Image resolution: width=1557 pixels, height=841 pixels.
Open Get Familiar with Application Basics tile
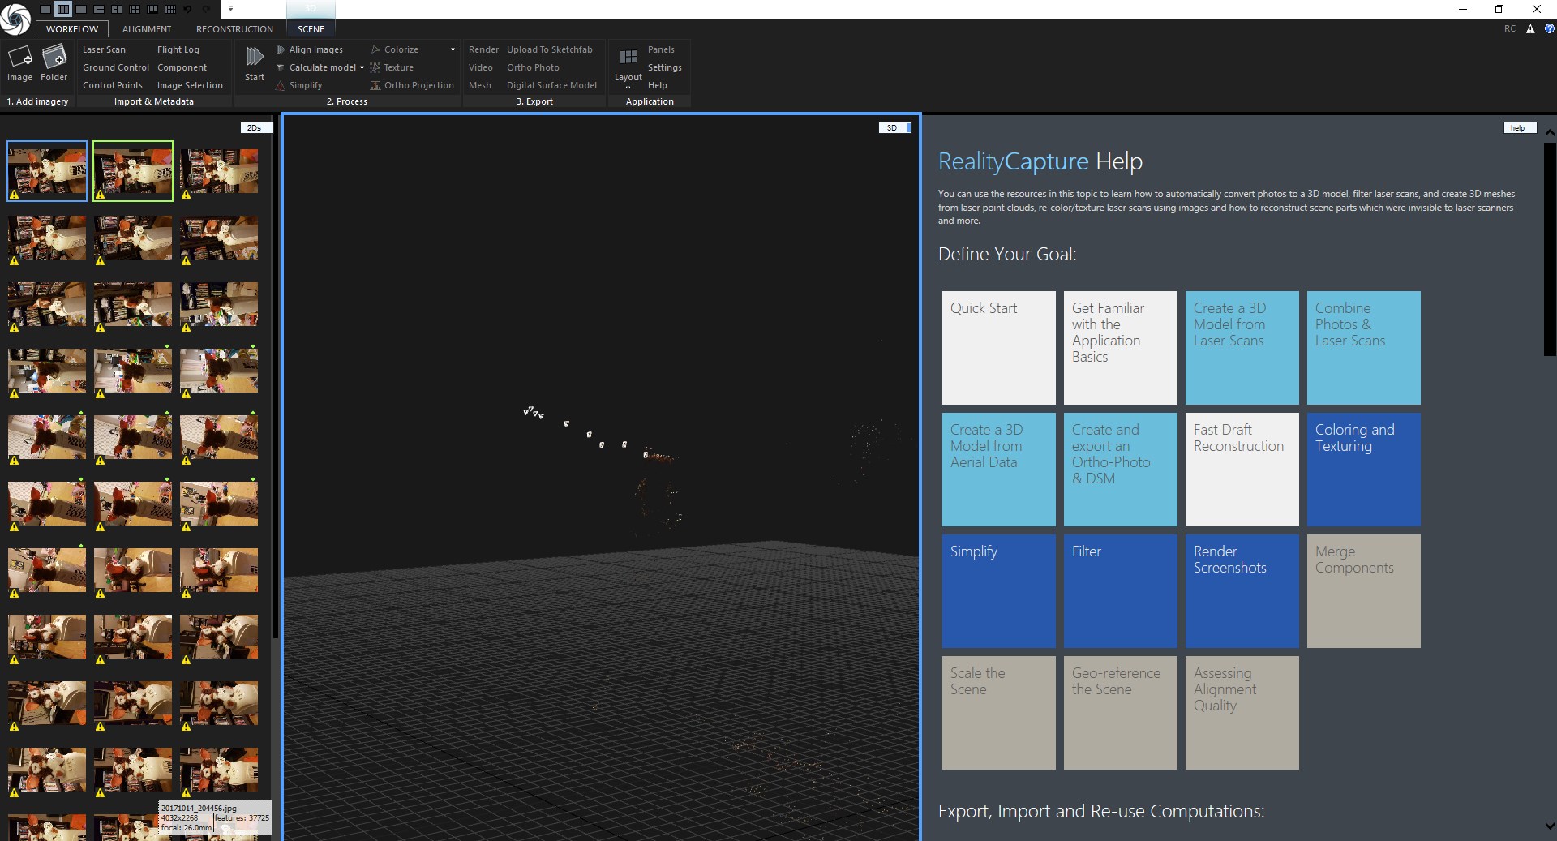1121,348
